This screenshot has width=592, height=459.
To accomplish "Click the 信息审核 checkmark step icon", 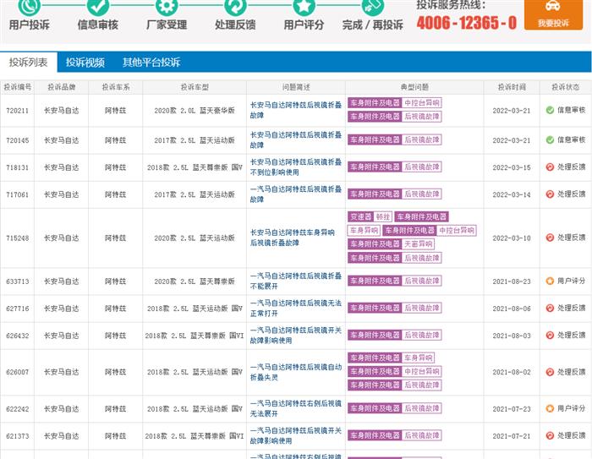I will [98, 6].
